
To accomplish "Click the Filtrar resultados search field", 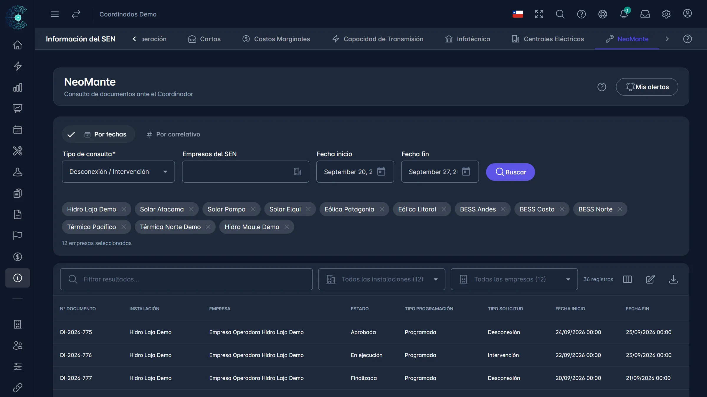I will 186,279.
